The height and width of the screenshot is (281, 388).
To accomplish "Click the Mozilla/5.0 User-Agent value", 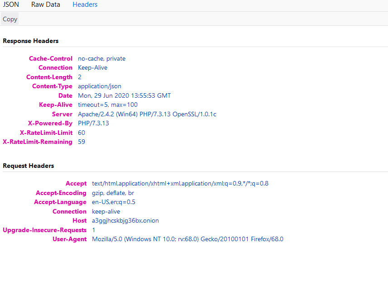I will [187, 239].
